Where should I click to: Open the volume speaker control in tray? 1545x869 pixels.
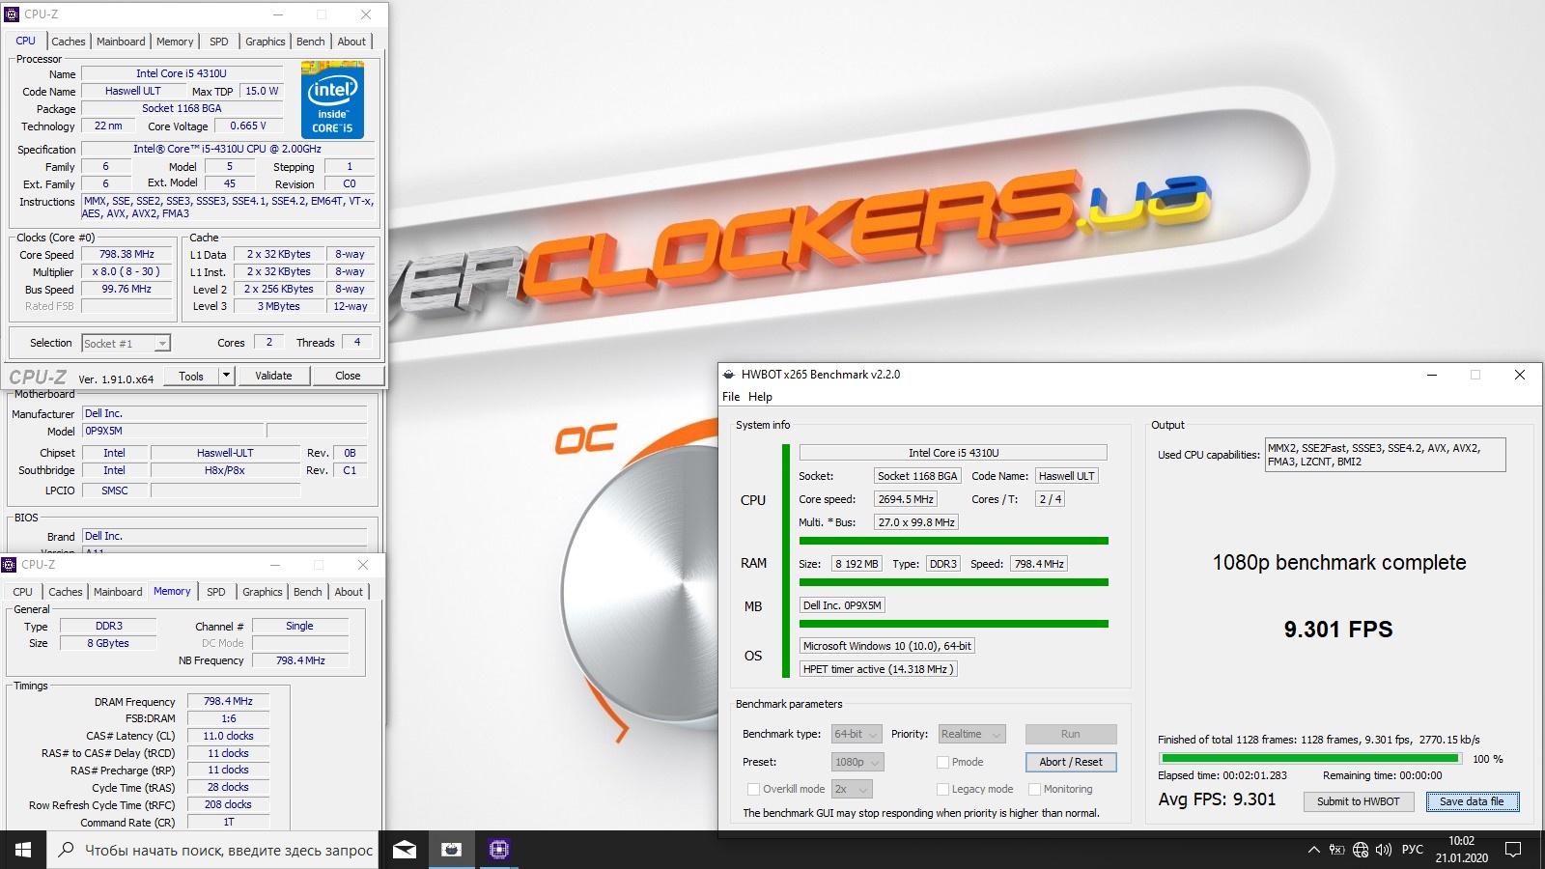point(1384,850)
